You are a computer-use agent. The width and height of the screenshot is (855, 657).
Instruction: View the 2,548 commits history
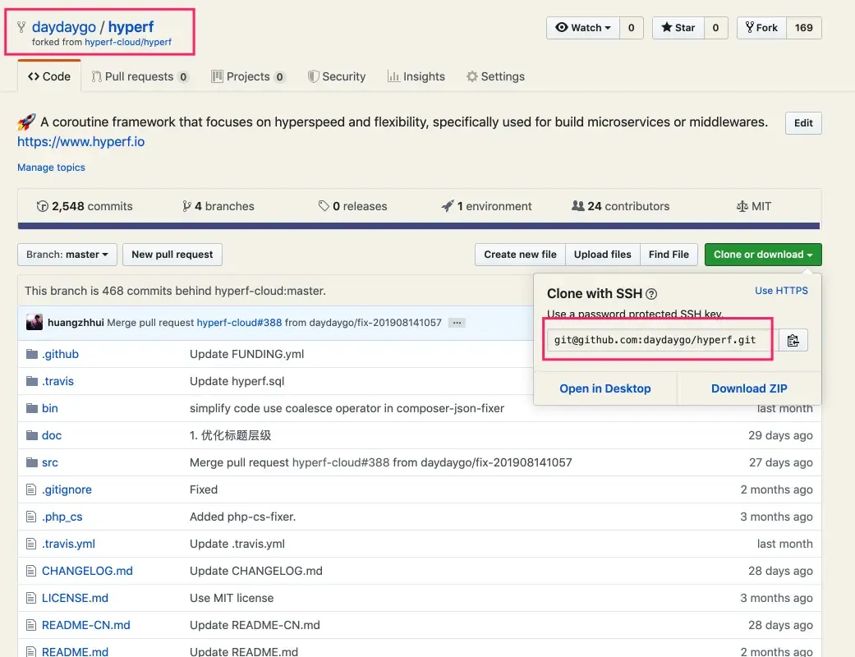(x=85, y=206)
